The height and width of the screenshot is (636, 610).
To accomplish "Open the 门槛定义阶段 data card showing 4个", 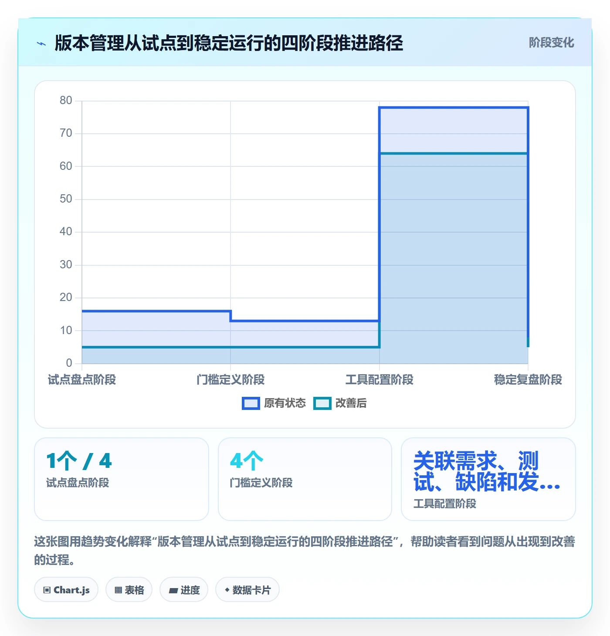I will (x=305, y=479).
